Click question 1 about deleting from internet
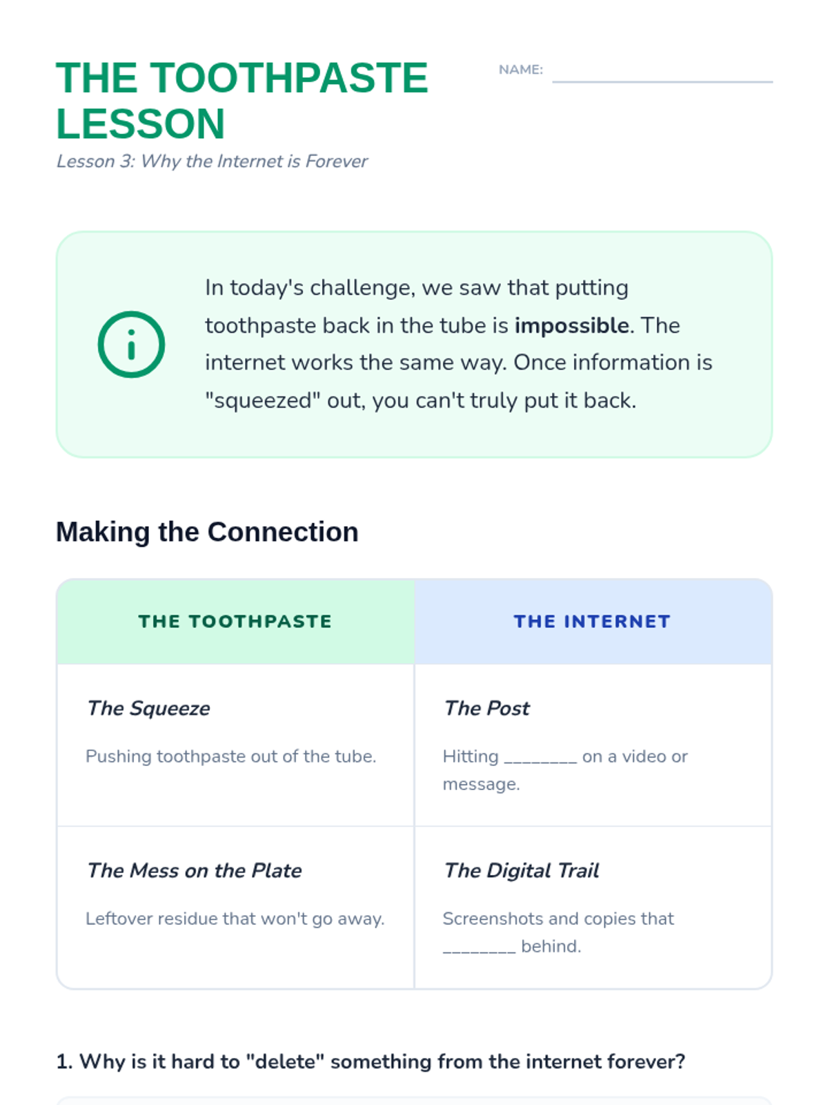The height and width of the screenshot is (1105, 828). (x=371, y=1061)
